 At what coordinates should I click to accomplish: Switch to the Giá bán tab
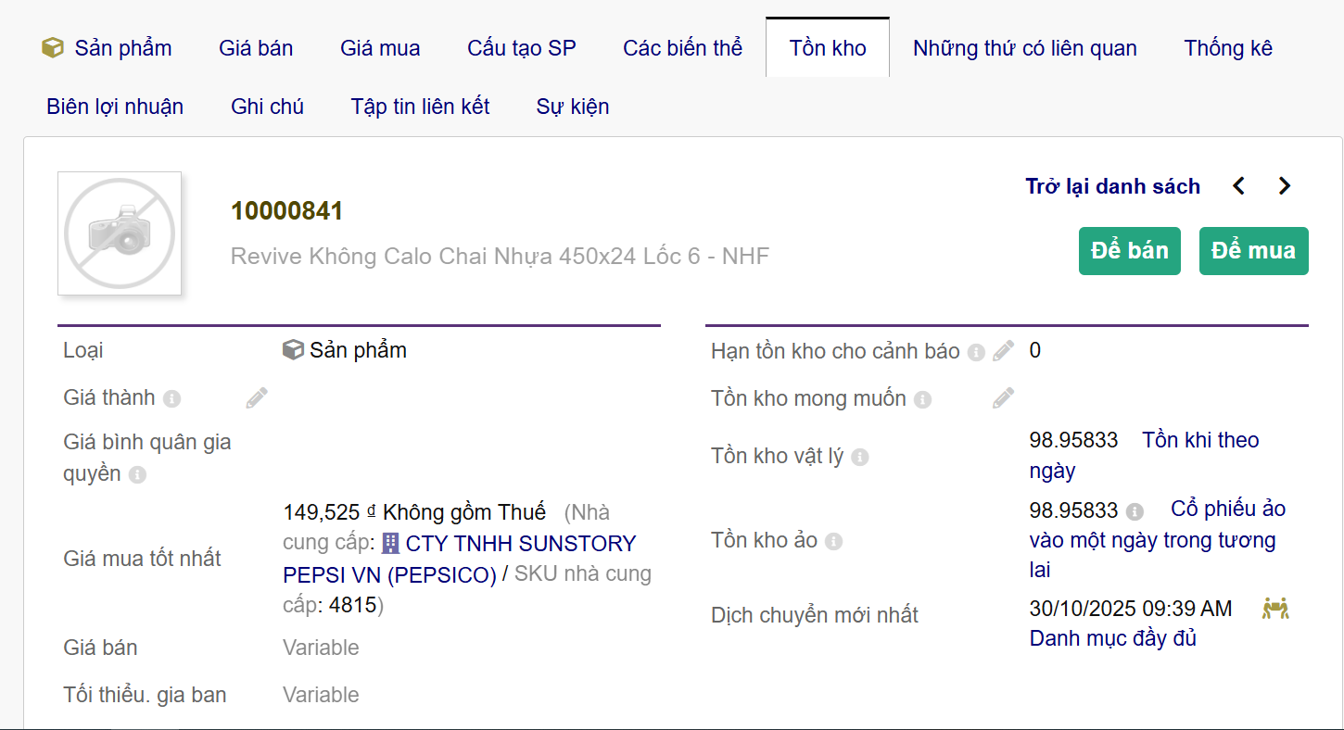click(256, 47)
